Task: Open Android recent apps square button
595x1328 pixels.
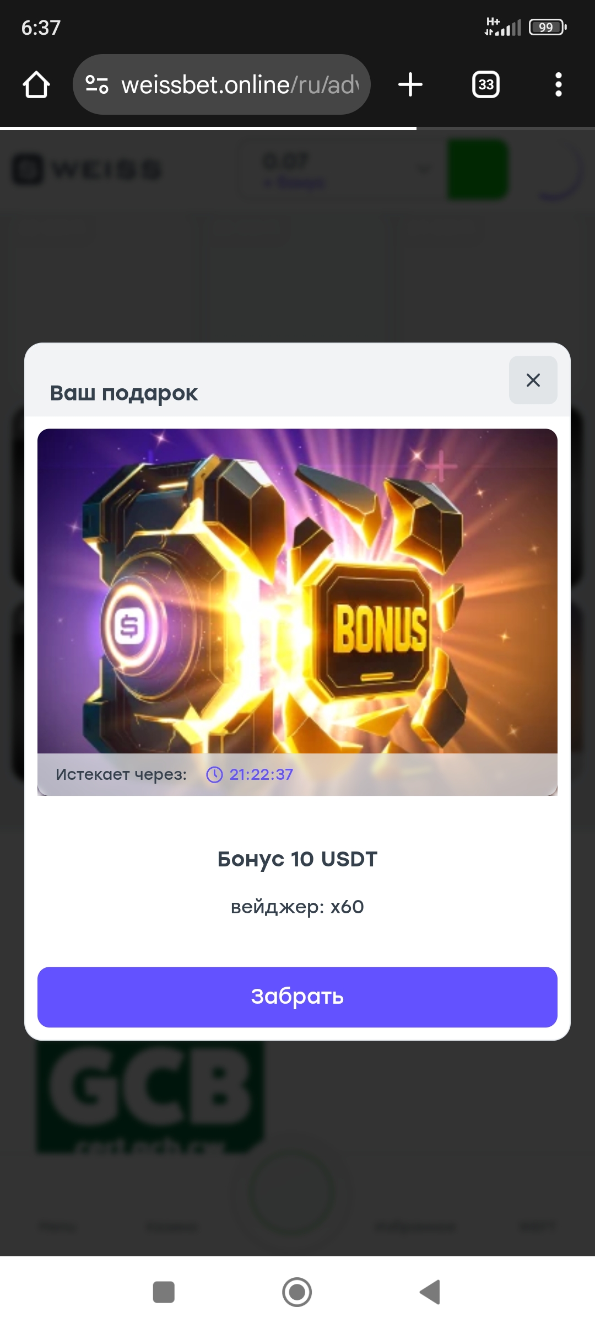Action: pos(164,1292)
